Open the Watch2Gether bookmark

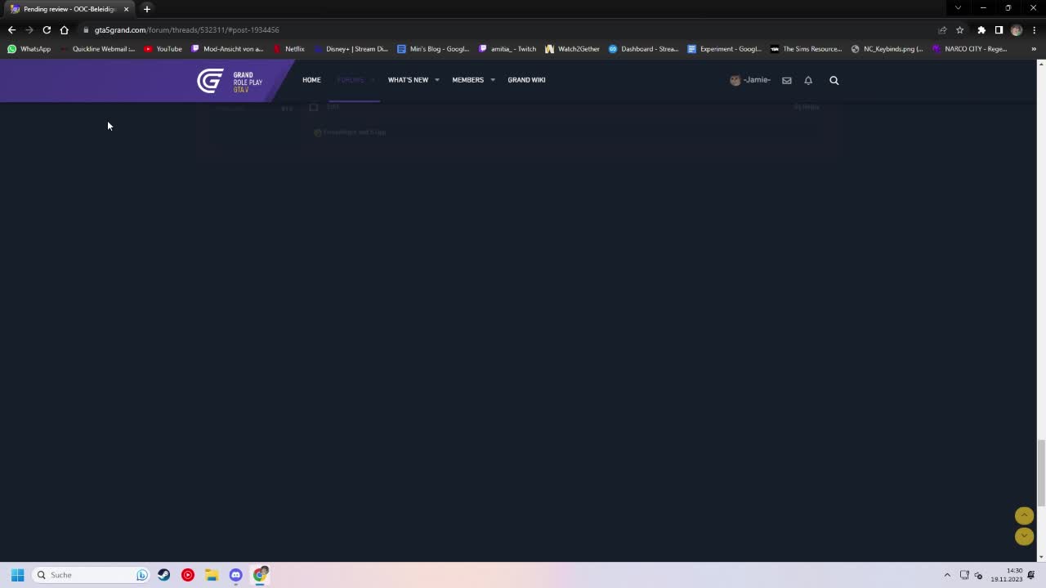[x=573, y=49]
